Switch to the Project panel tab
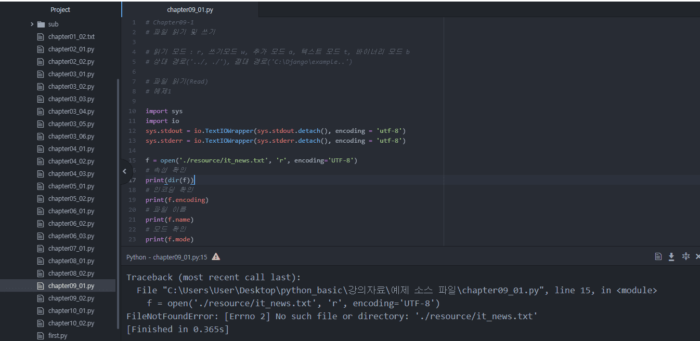 point(60,10)
